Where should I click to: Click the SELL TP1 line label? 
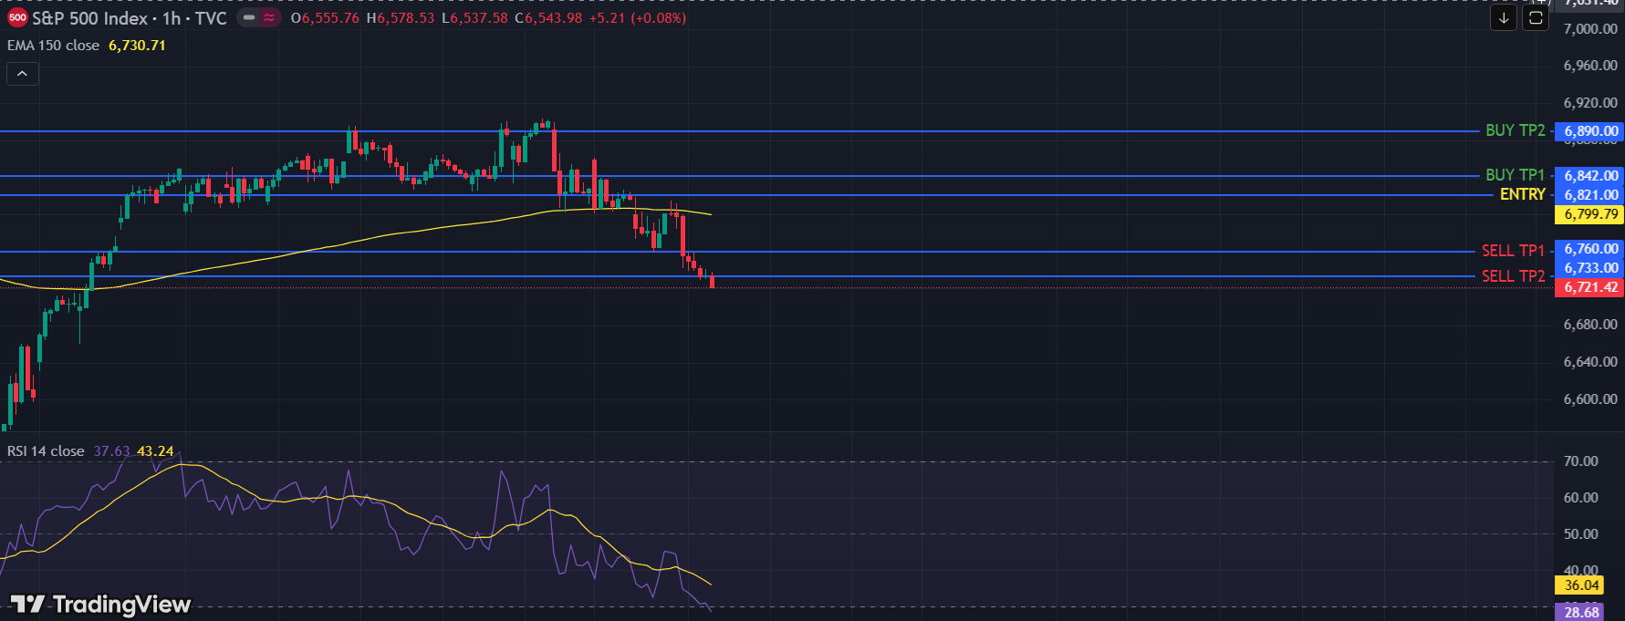1513,251
